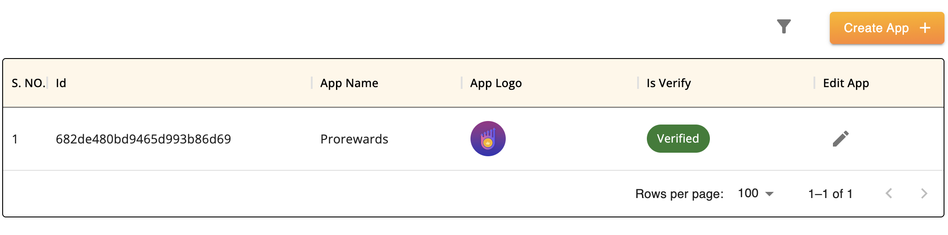This screenshot has width=948, height=235.
Task: Select the Is Verify column header
Action: [668, 83]
